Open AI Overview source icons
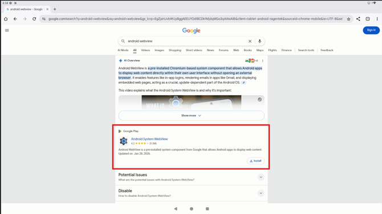The image size is (382, 214). click(x=251, y=60)
